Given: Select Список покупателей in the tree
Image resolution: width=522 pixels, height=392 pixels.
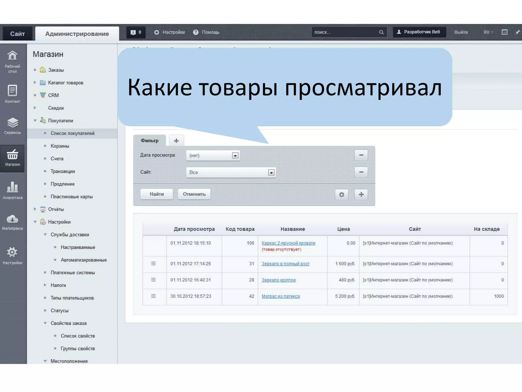Looking at the screenshot, I should (x=72, y=133).
